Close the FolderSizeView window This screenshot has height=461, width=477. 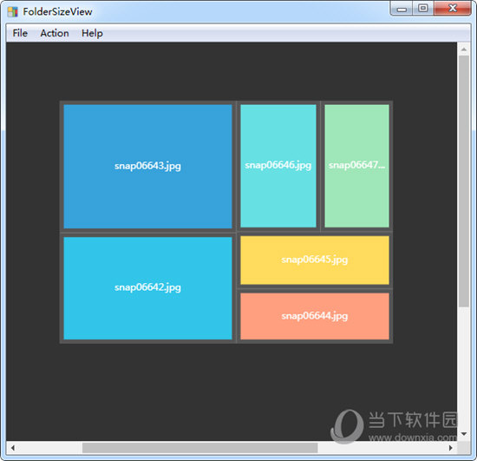453,9
